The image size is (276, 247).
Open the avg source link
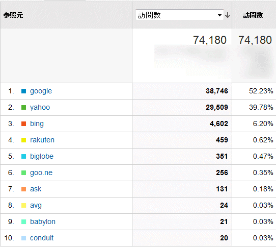click(36, 206)
